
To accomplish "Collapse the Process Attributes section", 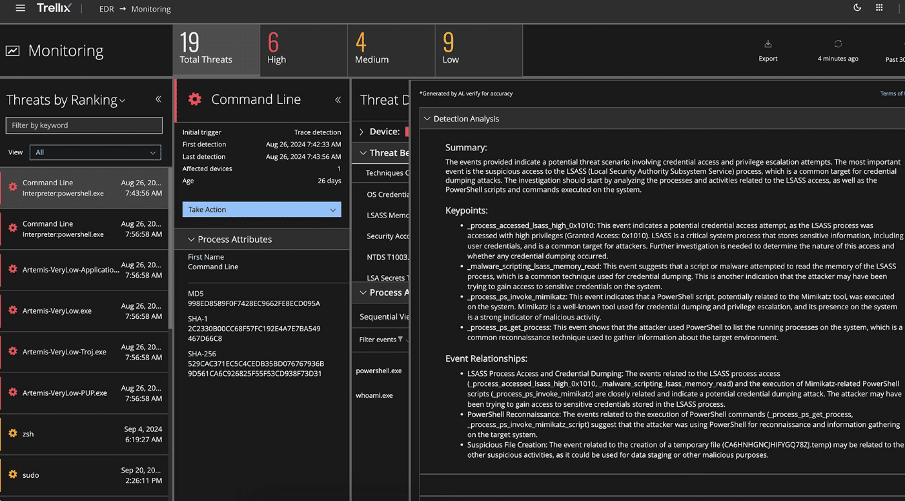I will tap(191, 240).
